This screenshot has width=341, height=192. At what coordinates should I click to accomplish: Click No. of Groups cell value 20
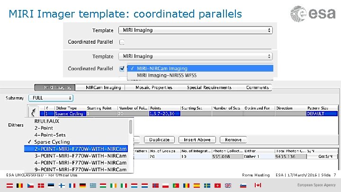165,156
